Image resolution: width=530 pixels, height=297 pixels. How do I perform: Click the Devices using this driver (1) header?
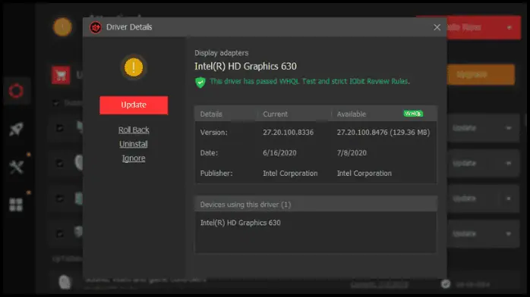point(316,205)
